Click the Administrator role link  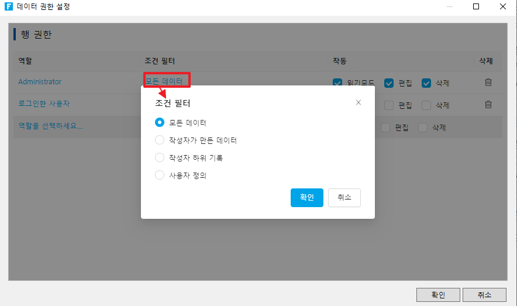(40, 82)
